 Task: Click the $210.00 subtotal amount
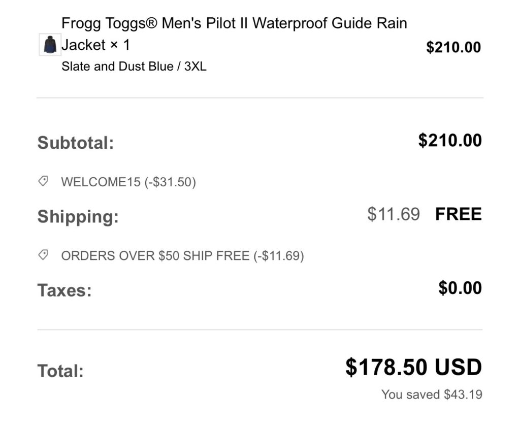[449, 140]
